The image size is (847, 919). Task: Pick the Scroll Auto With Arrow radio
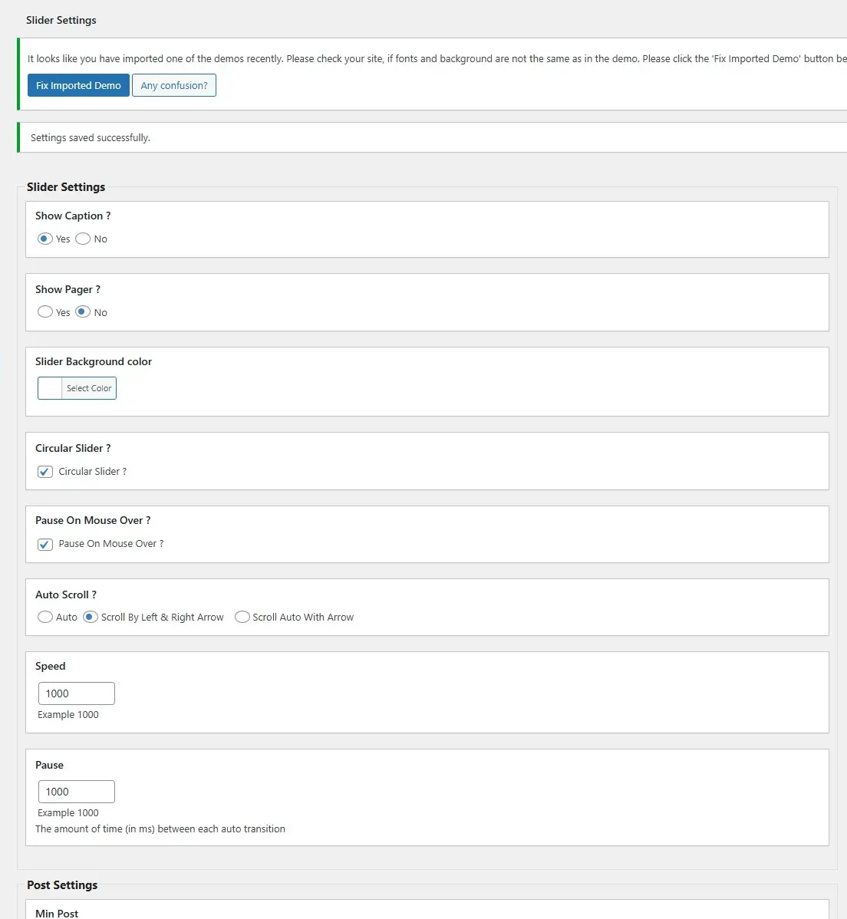pyautogui.click(x=242, y=617)
